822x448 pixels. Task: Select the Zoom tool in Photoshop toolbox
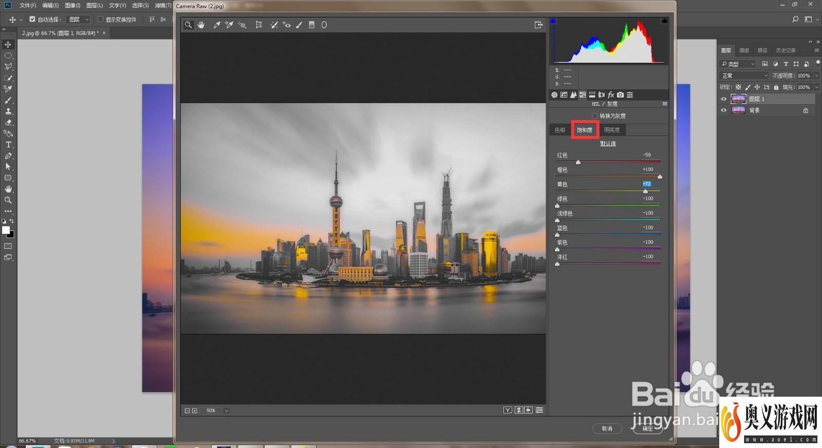pyautogui.click(x=8, y=200)
